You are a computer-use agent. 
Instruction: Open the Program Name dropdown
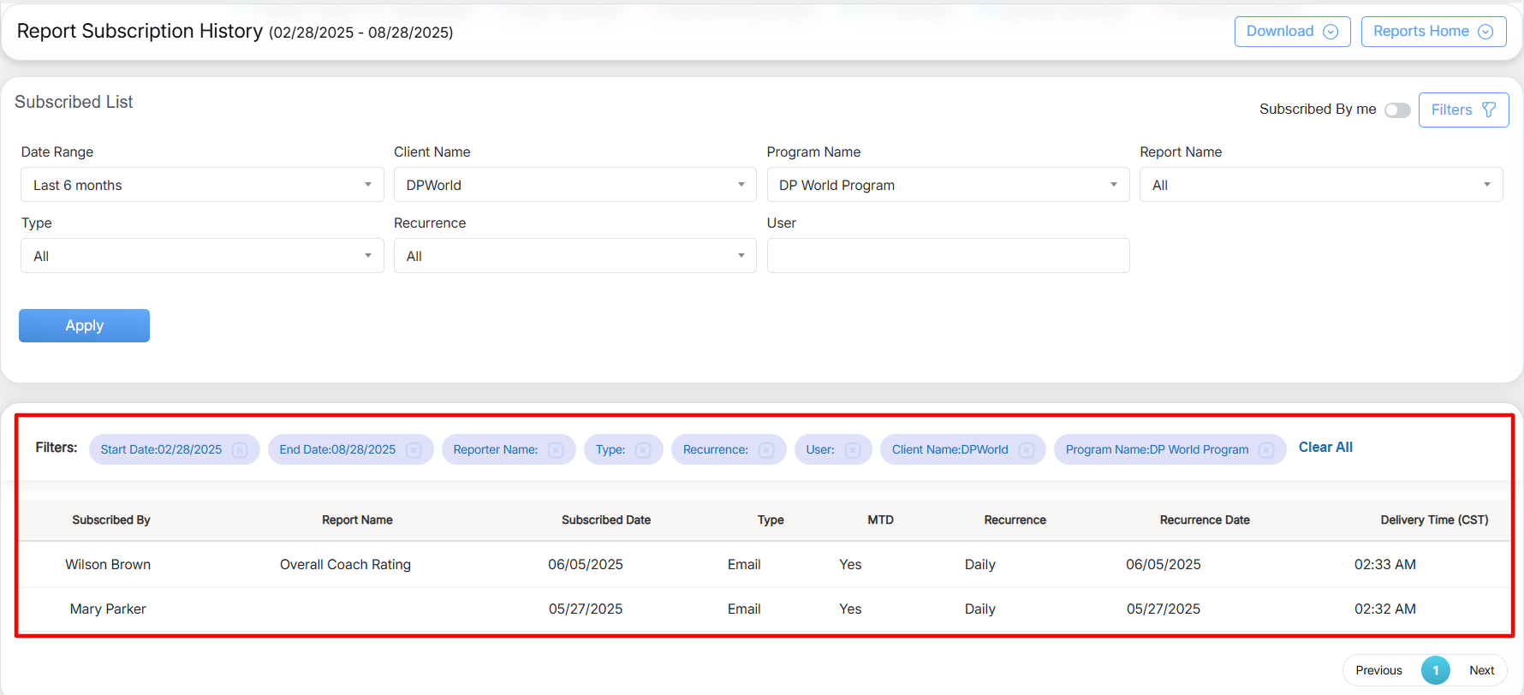click(948, 185)
